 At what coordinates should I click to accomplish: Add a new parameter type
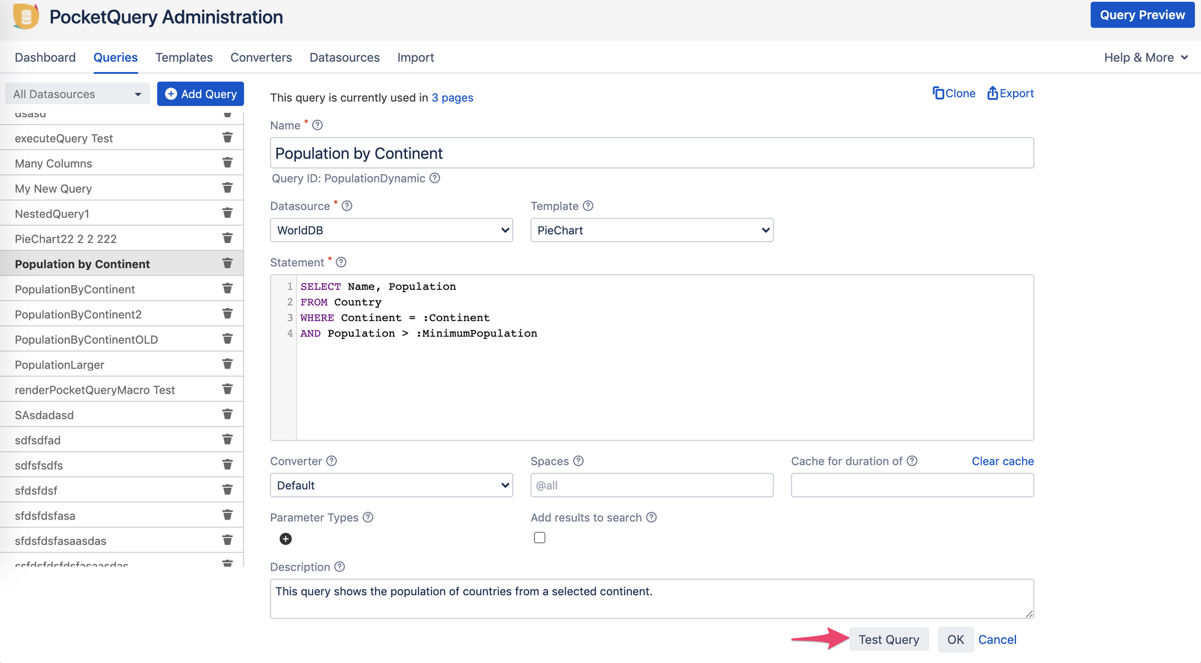[x=286, y=539]
